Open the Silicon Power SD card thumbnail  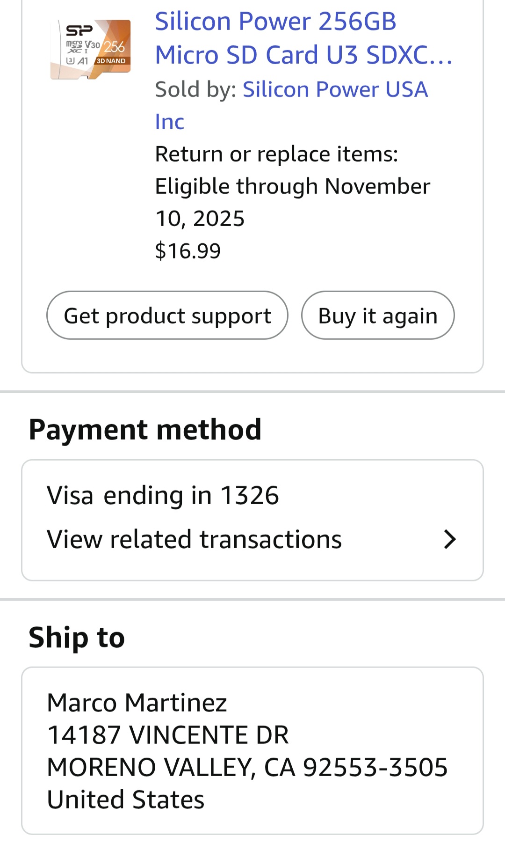point(90,49)
